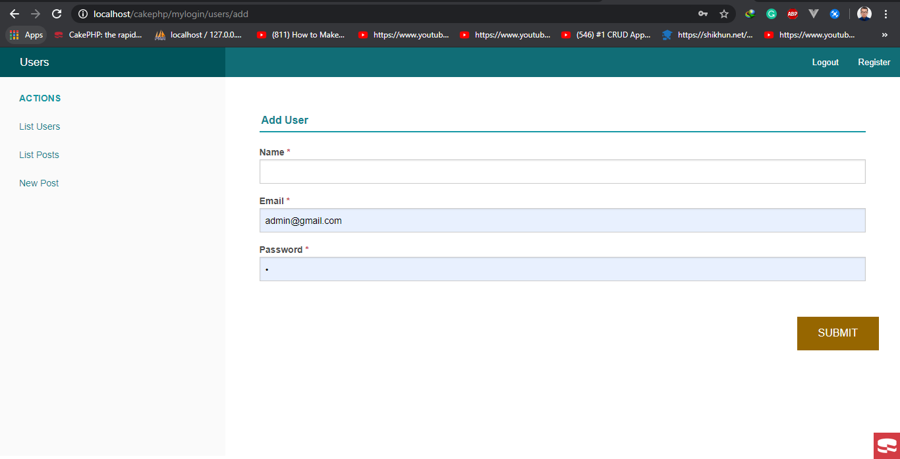
Task: Open the Chrome three-dot menu
Action: 886,14
